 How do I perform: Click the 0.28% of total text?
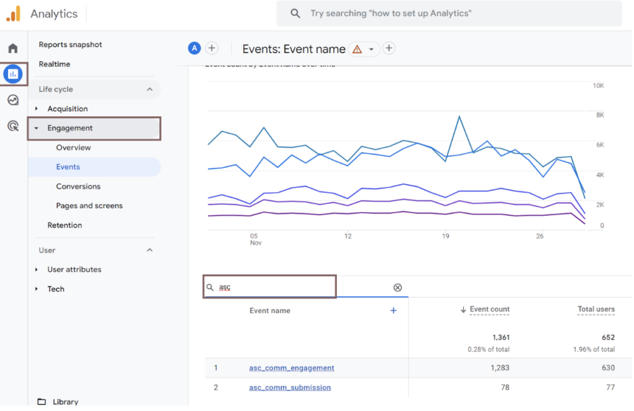click(x=489, y=349)
